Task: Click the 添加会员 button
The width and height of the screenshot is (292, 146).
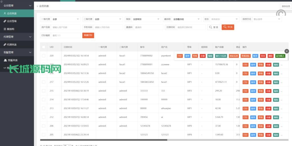Action: (285, 6)
